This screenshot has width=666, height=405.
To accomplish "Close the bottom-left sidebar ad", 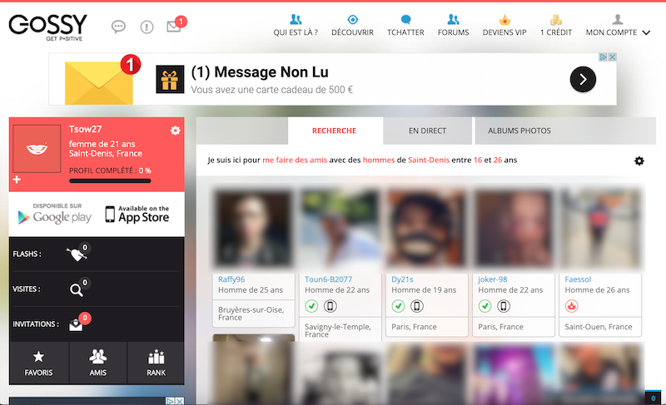I will pos(180,401).
